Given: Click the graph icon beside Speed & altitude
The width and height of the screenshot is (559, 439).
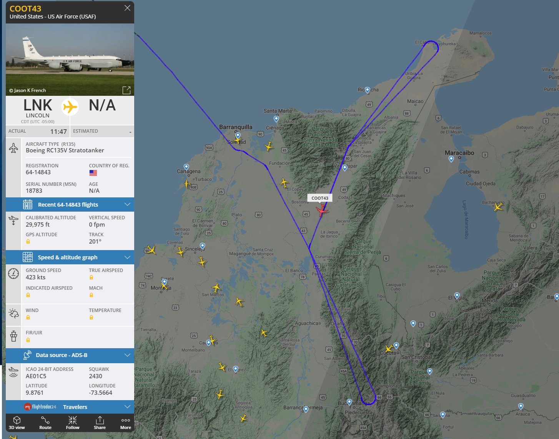Looking at the screenshot, I should pyautogui.click(x=28, y=257).
